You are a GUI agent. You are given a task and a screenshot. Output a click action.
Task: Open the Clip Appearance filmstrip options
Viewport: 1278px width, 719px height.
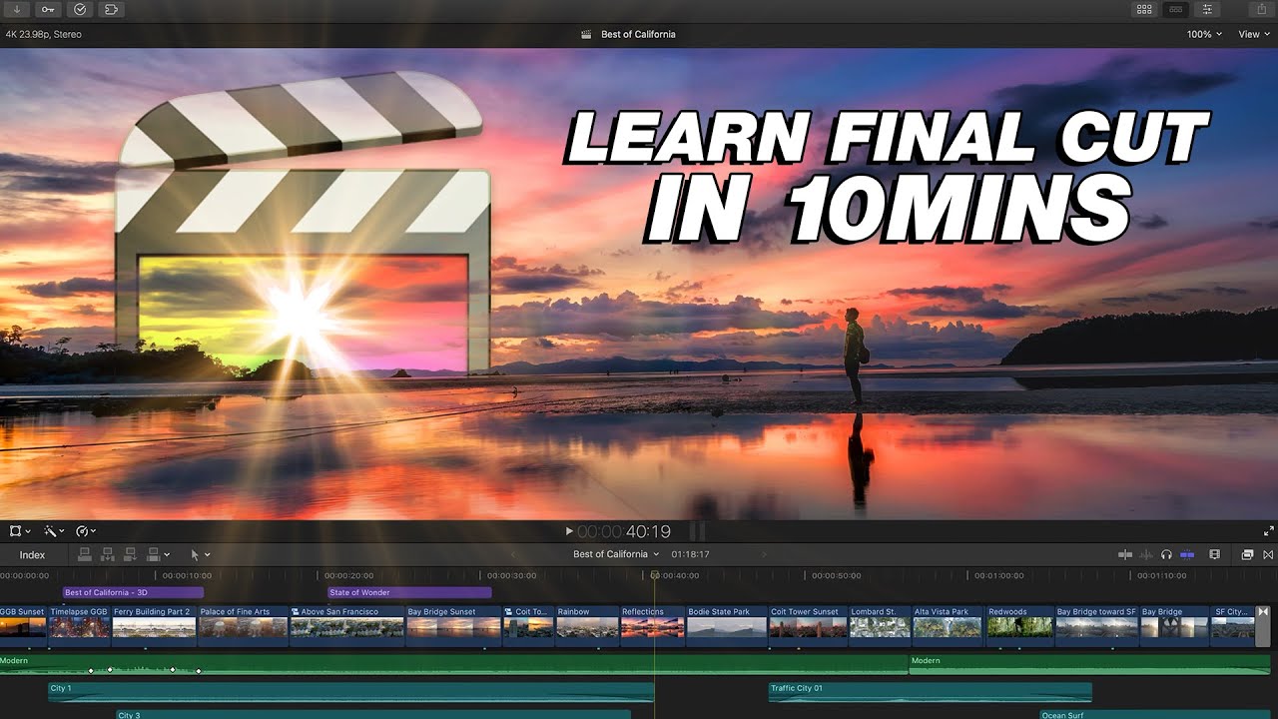[x=1215, y=554]
